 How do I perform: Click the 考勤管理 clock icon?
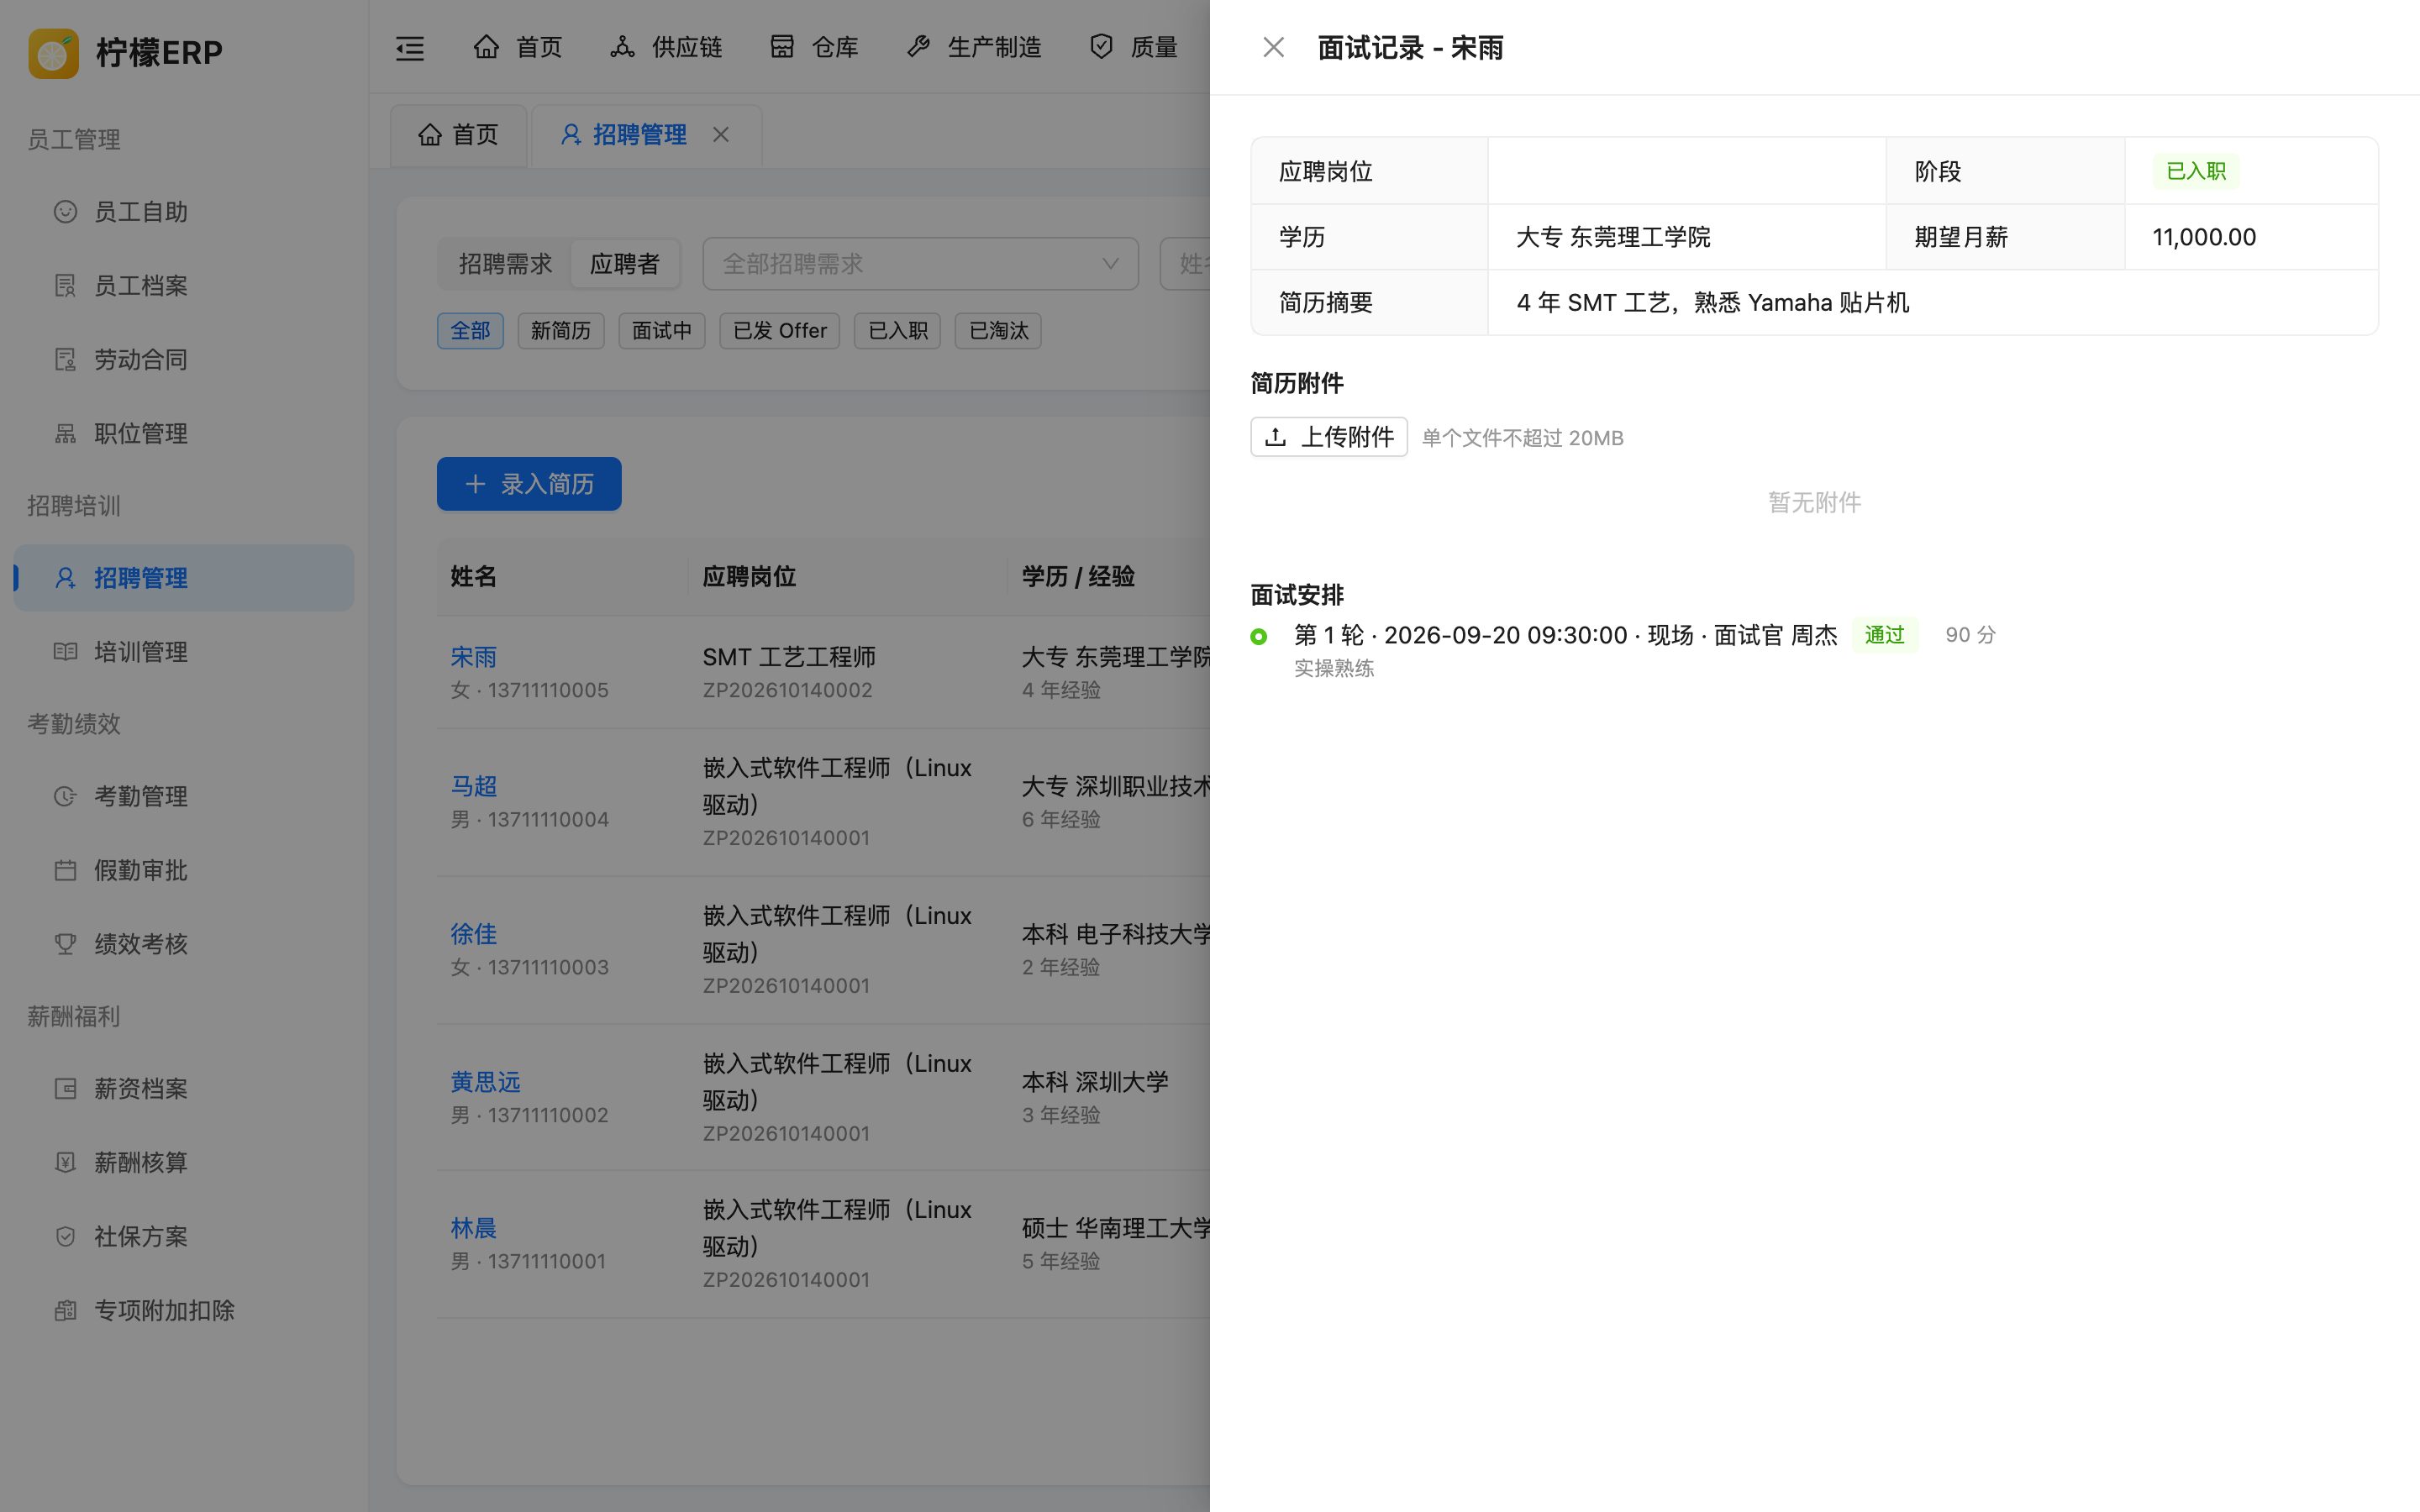click(x=65, y=796)
